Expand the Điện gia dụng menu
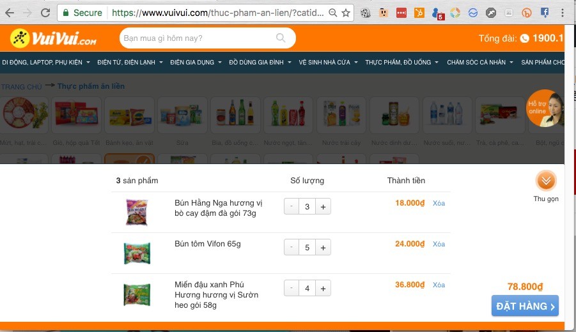This screenshot has width=576, height=332. (x=196, y=63)
